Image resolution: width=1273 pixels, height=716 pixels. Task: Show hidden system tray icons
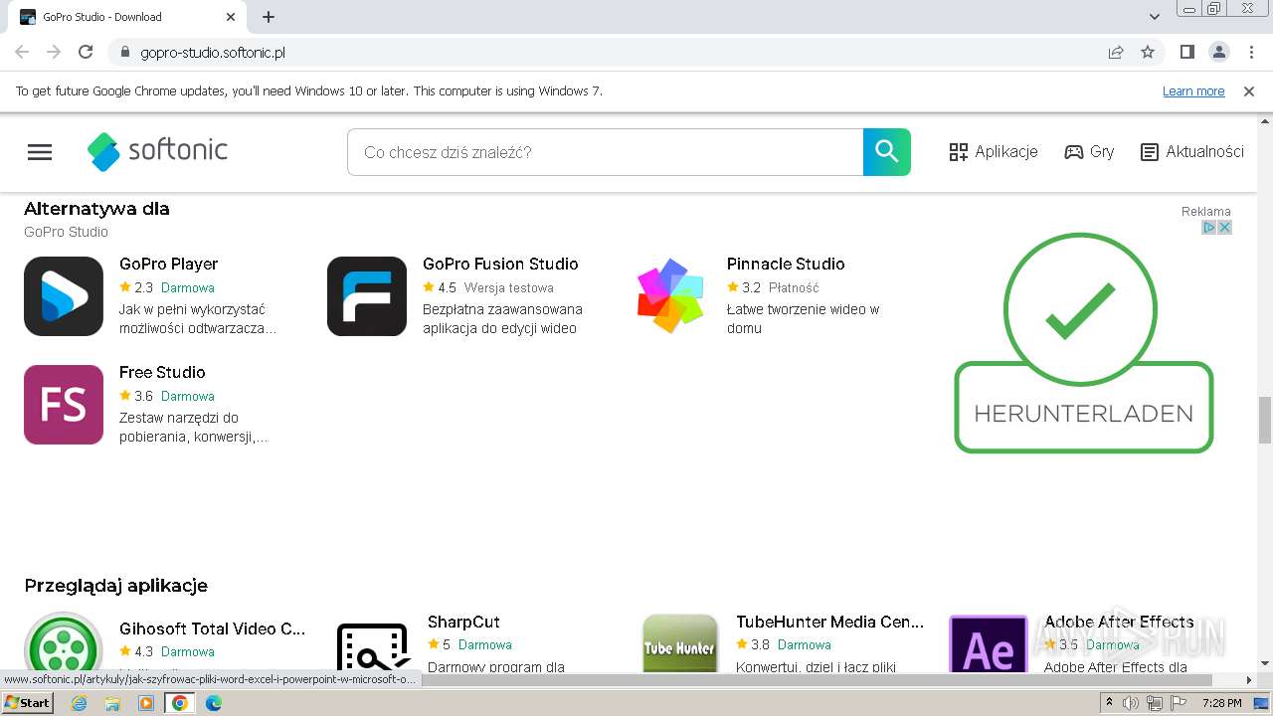[x=1110, y=703]
